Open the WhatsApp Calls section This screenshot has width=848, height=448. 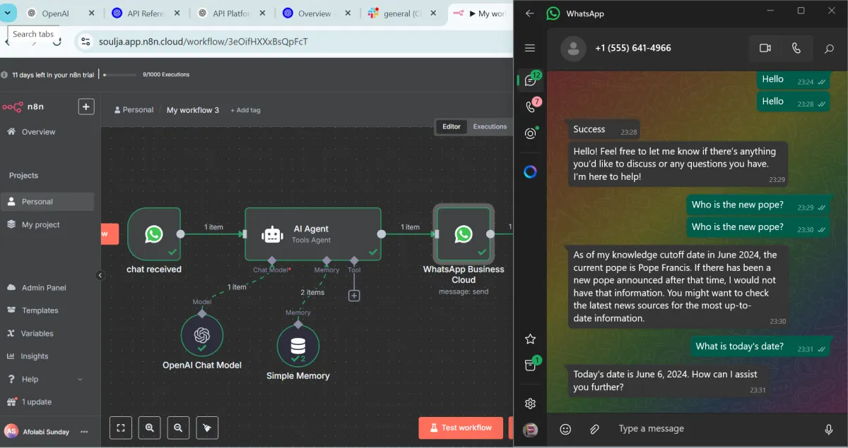(x=531, y=107)
